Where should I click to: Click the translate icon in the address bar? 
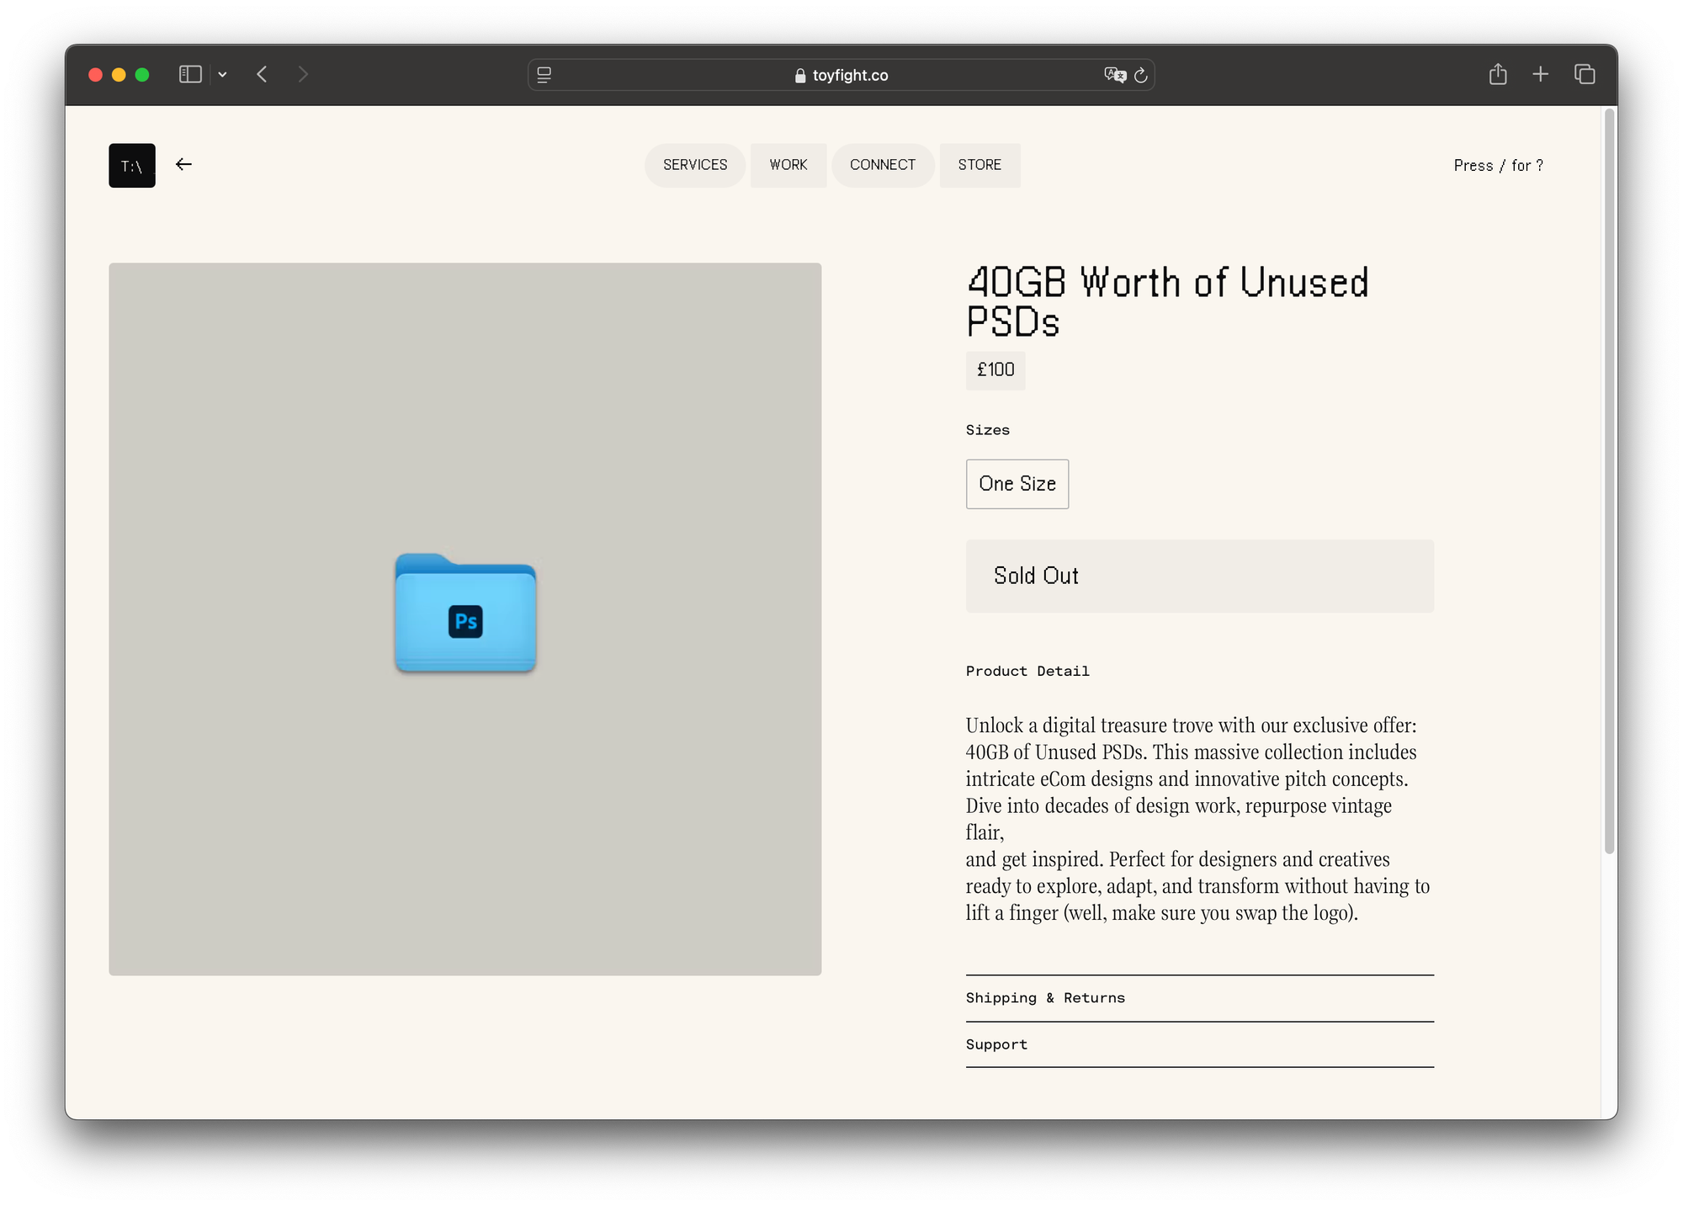pos(1114,75)
